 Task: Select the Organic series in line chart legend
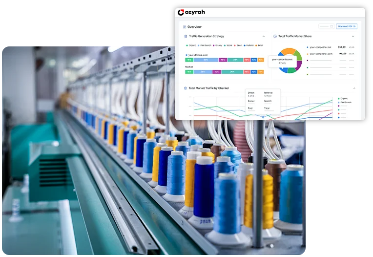pyautogui.click(x=344, y=98)
